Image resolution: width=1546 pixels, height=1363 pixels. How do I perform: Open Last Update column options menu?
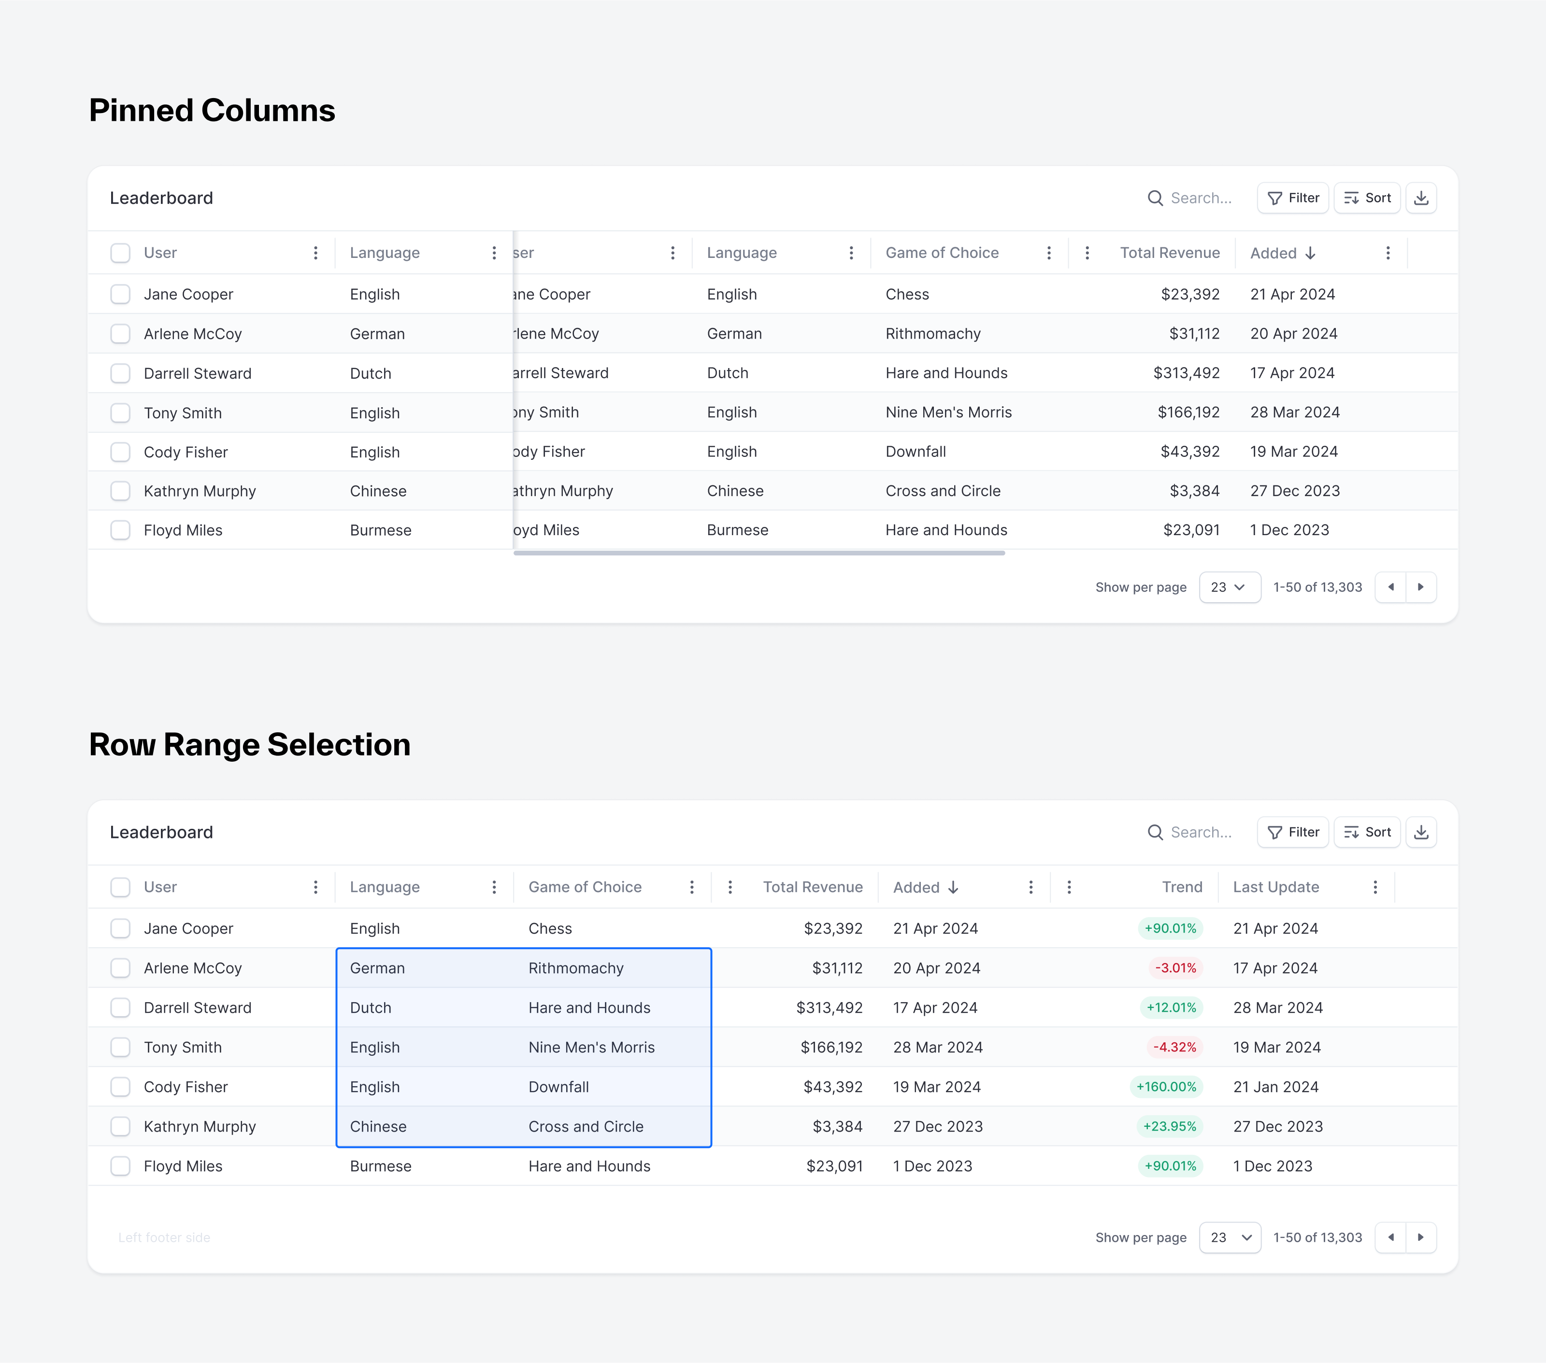click(1374, 888)
